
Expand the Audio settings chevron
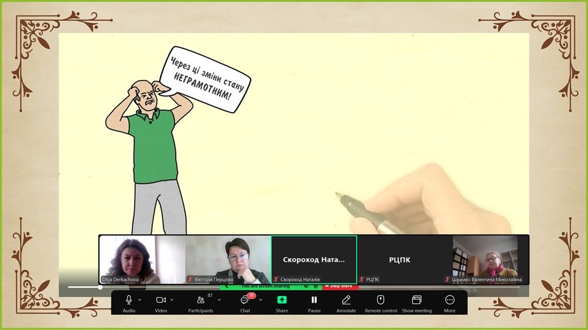point(139,300)
